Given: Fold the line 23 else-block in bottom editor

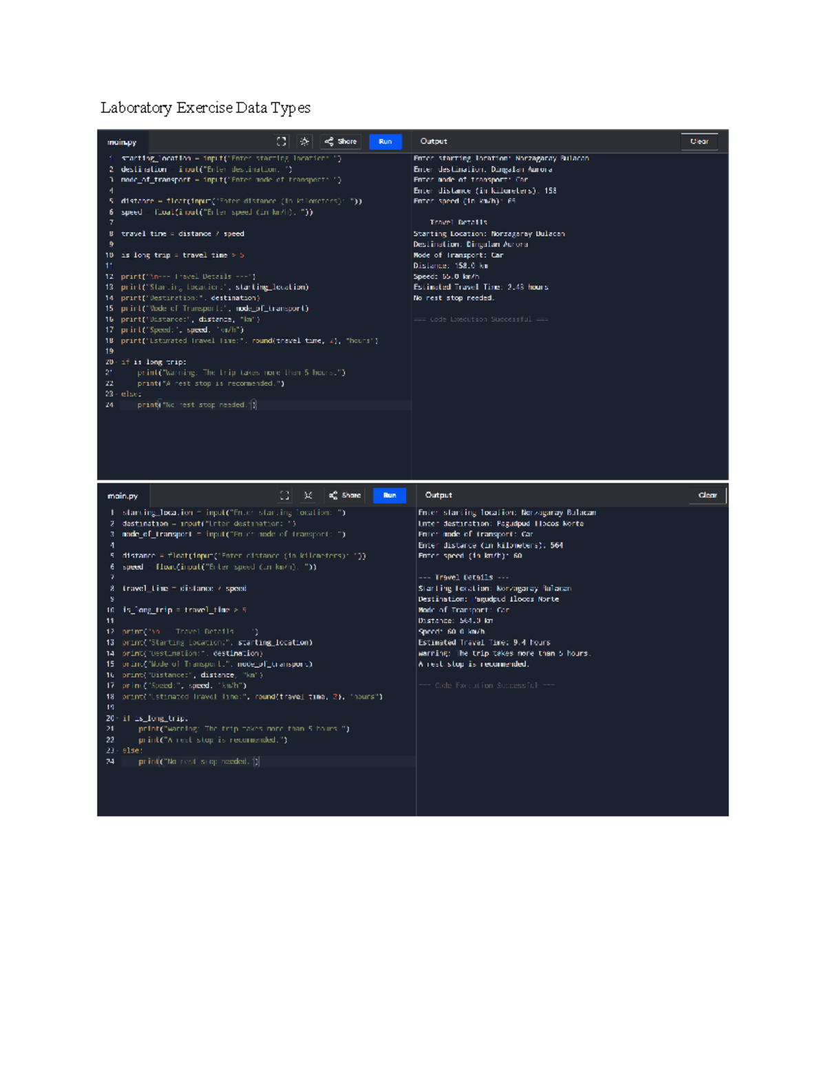Looking at the screenshot, I should [x=117, y=751].
